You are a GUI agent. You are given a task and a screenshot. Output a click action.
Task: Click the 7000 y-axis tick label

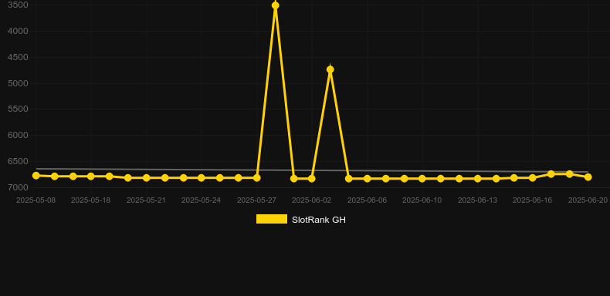pyautogui.click(x=18, y=187)
